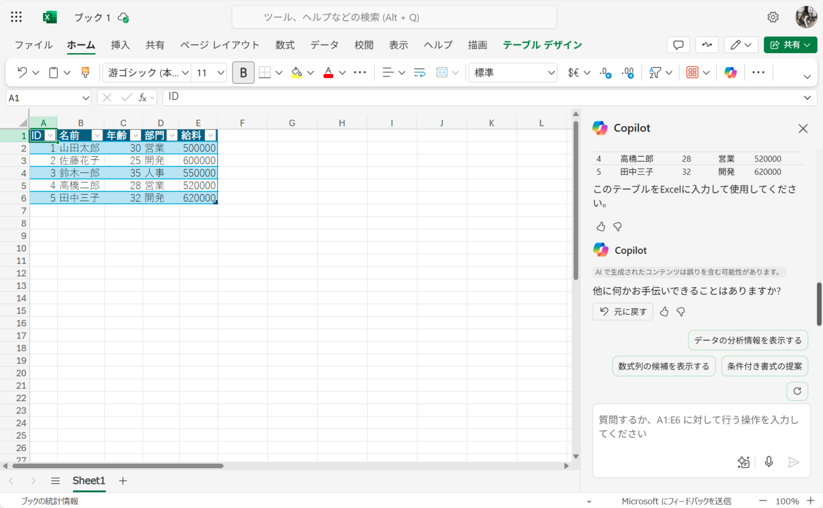This screenshot has height=508, width=823.
Task: Give thumbs up to Copilot's response
Action: coord(664,311)
